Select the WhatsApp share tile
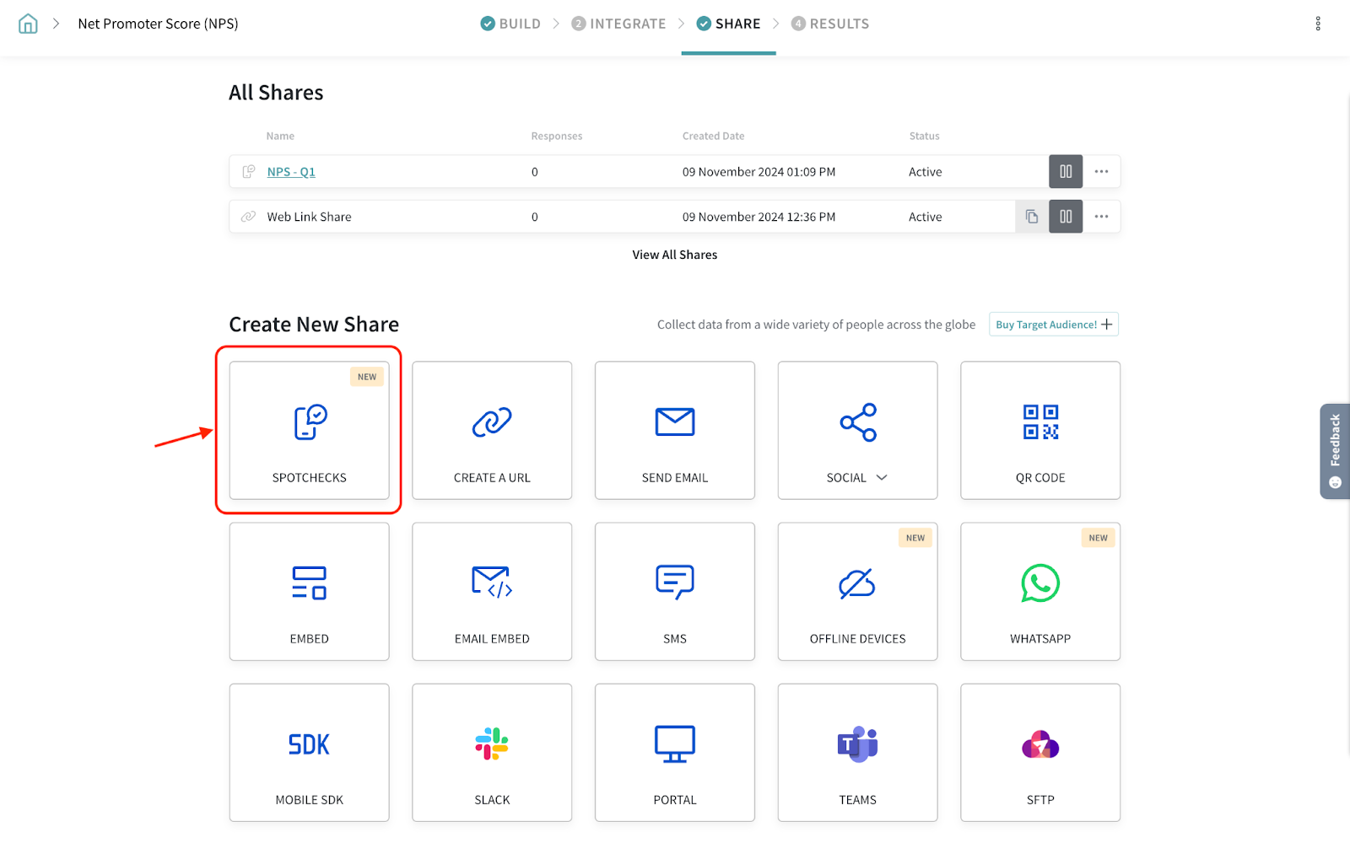Viewport: 1350px width, 843px height. point(1039,592)
